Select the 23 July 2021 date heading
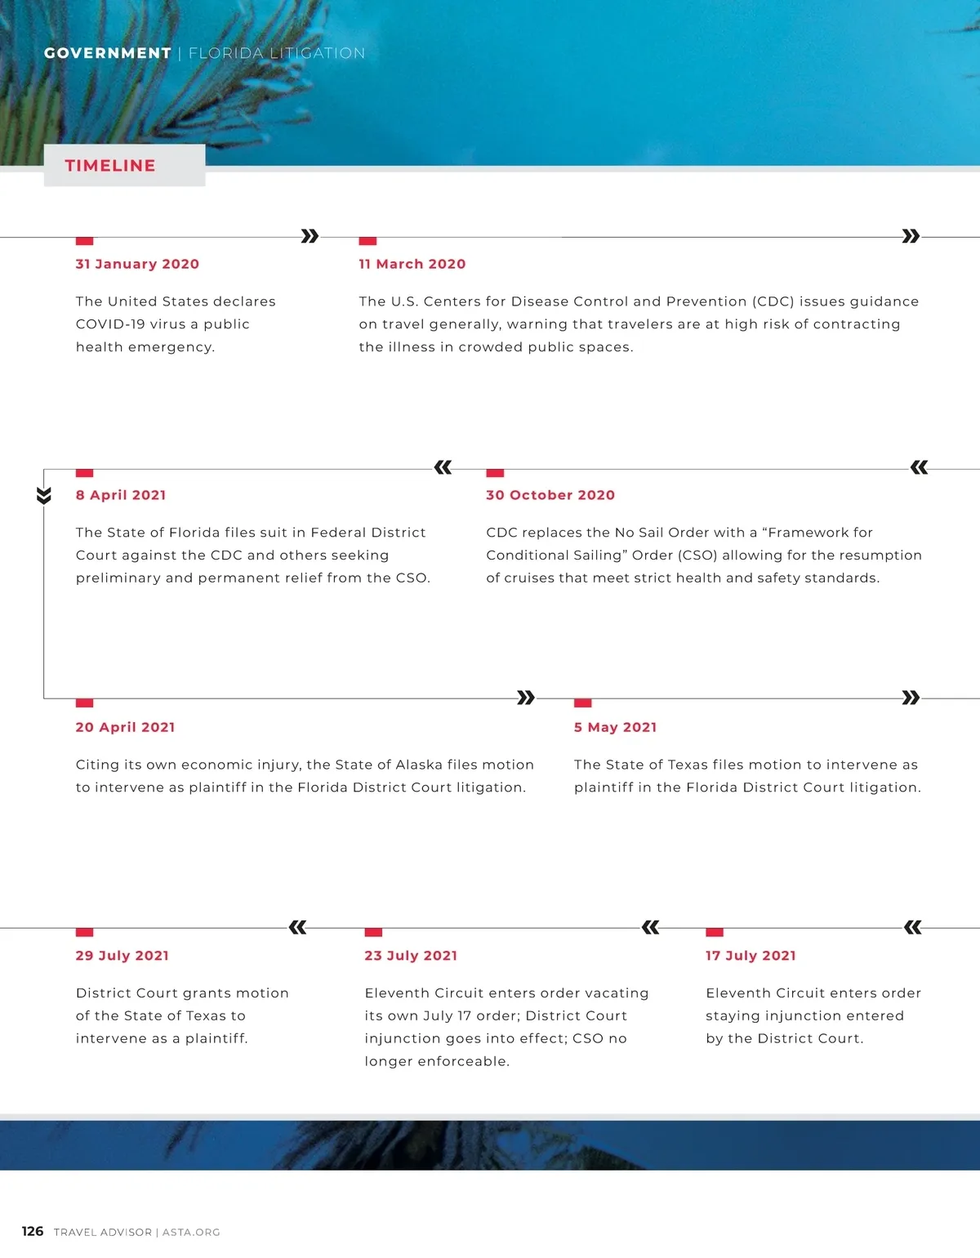 (411, 956)
